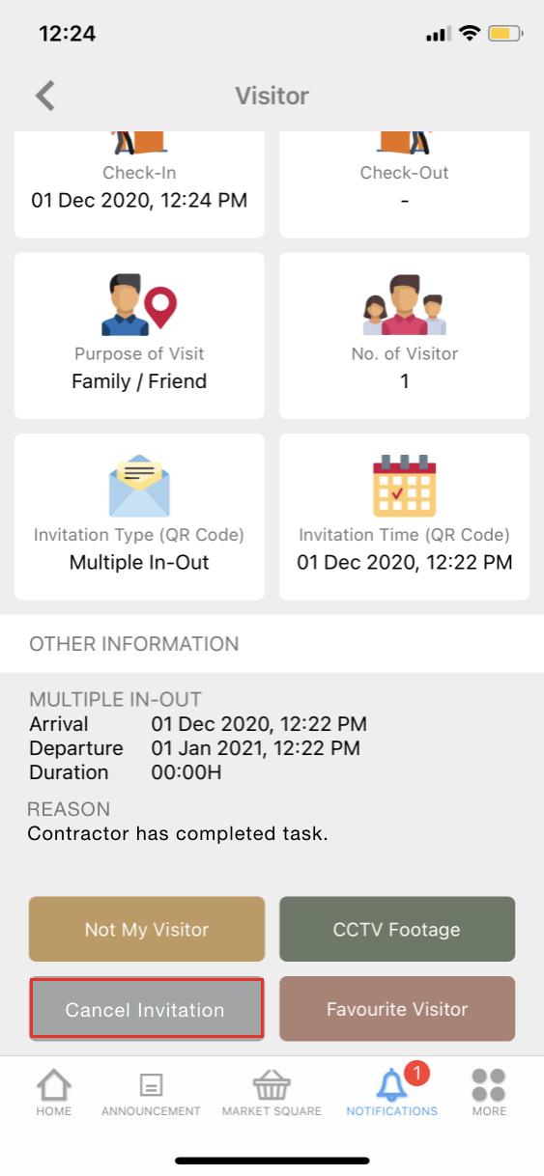Open the More four-dots menu

point(489,1085)
